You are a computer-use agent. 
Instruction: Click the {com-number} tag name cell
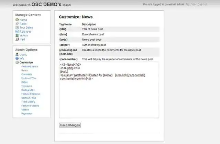[68, 59]
